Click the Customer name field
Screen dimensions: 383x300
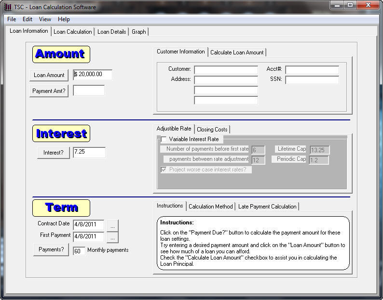(x=226, y=70)
